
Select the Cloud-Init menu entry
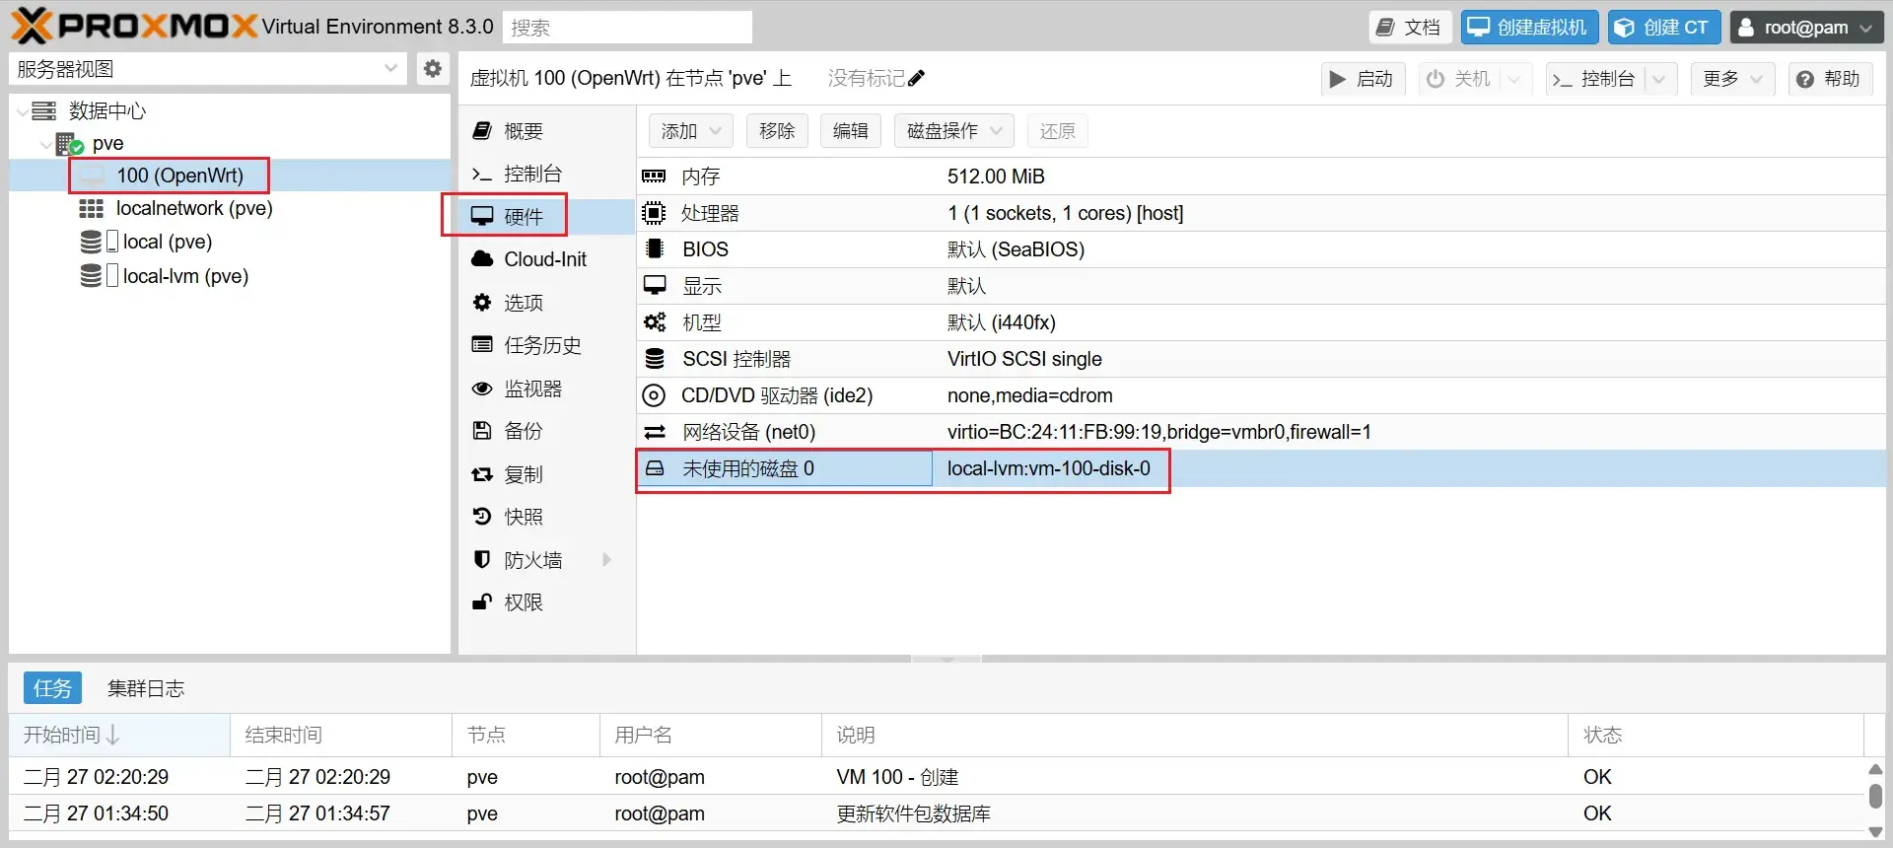(x=544, y=259)
